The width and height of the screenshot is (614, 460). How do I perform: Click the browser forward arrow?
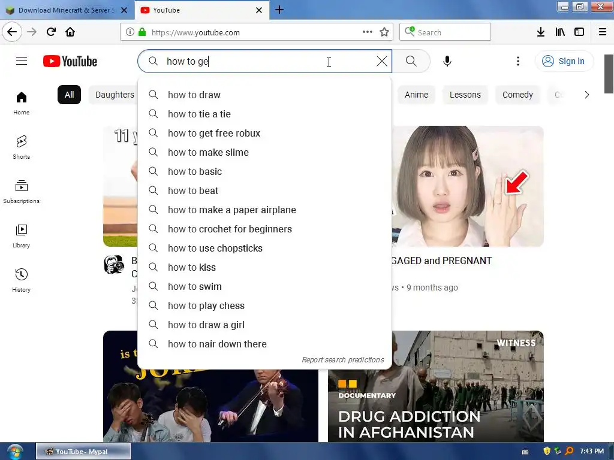tap(32, 32)
